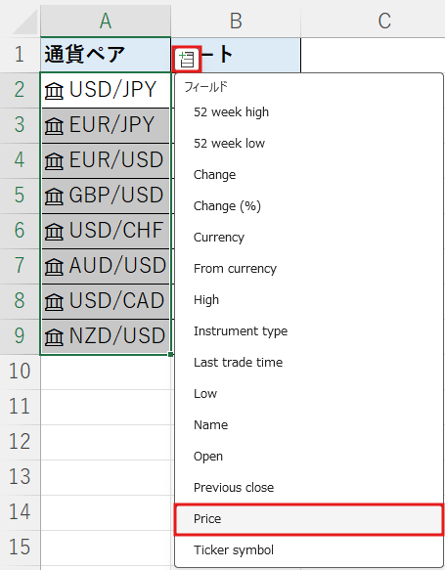This screenshot has width=445, height=570.
Task: Click the currency icon beside NZD/USD
Action: click(54, 336)
